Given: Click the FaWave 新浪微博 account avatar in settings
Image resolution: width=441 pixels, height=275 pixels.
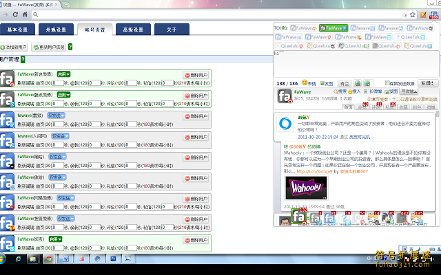Looking at the screenshot, I should [7, 78].
